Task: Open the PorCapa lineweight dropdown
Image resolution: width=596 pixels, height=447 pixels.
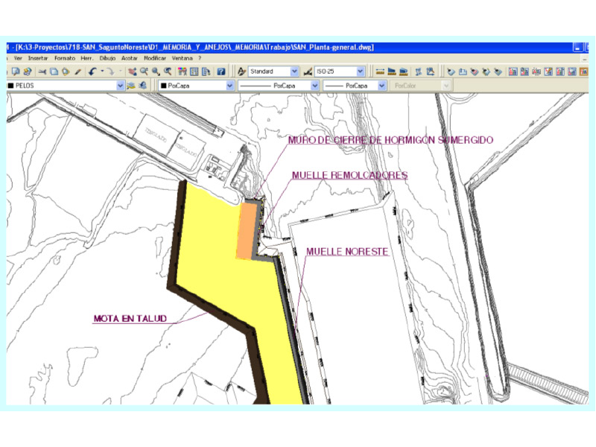Action: coord(382,86)
